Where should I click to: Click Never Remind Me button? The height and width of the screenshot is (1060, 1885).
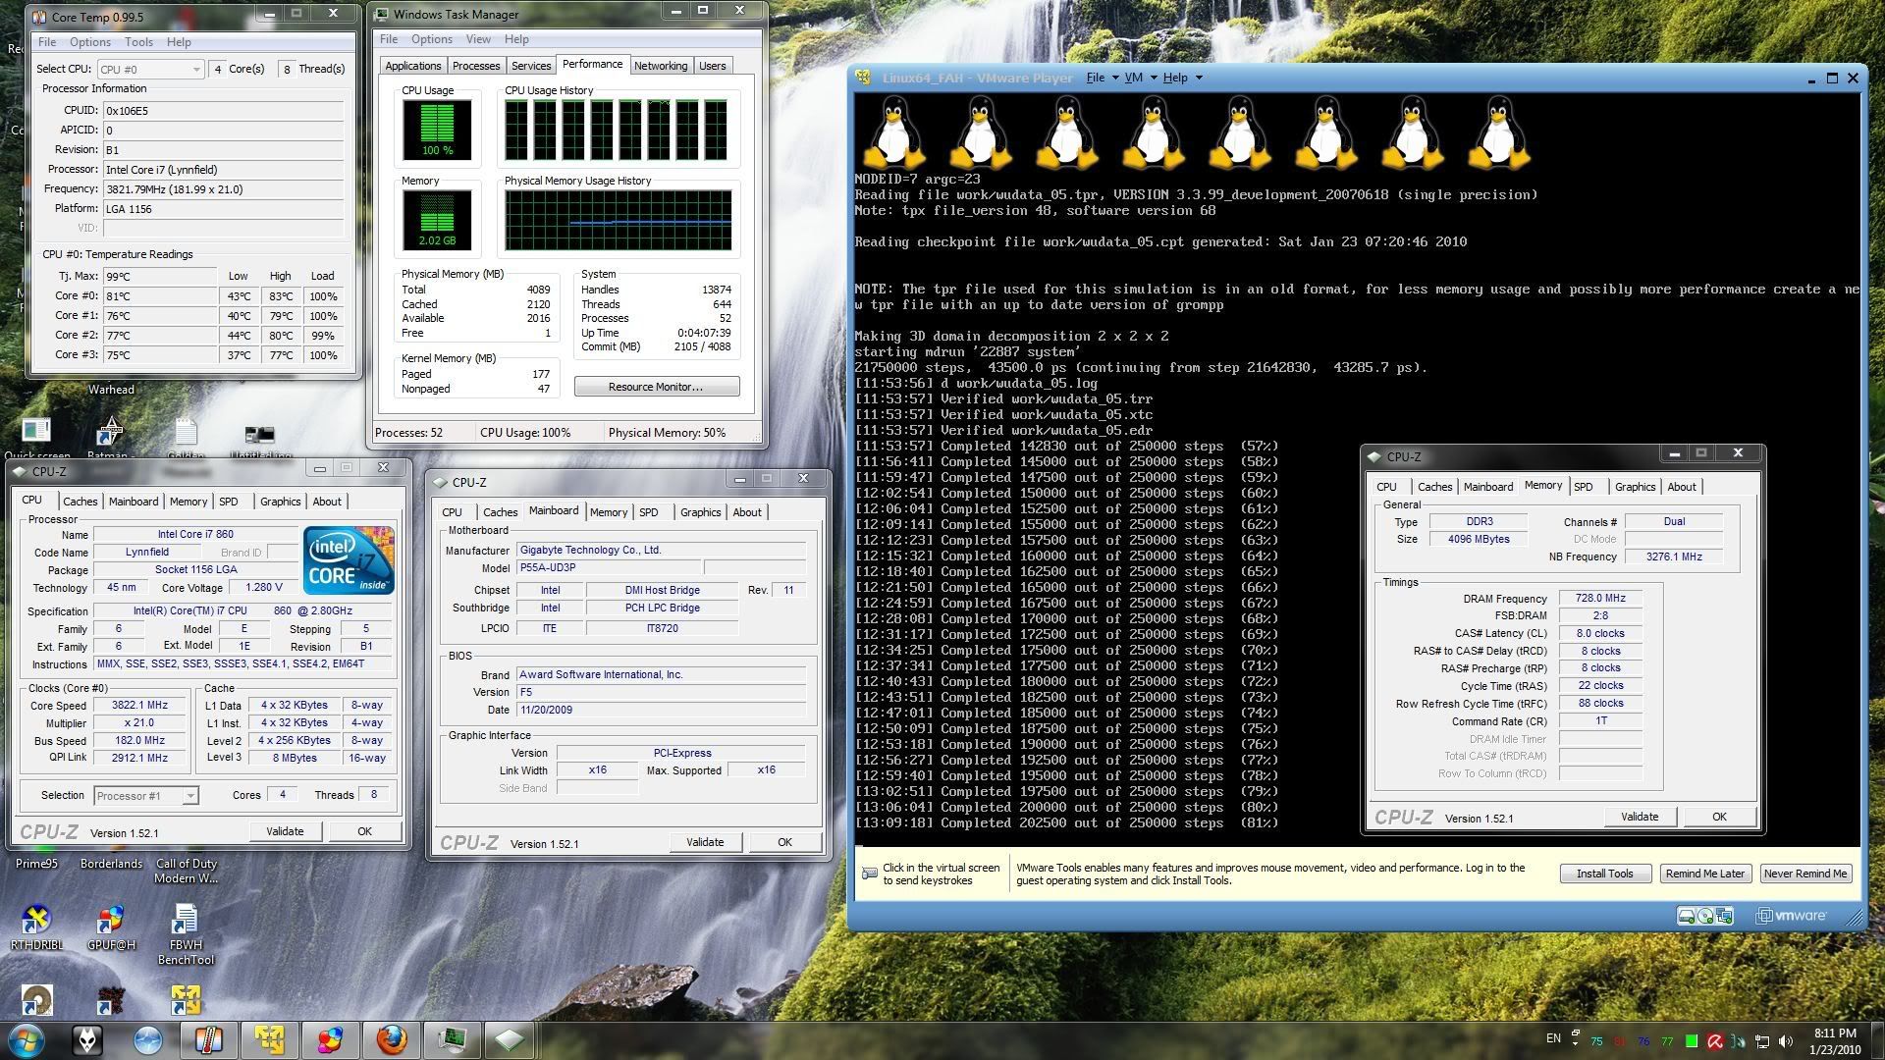(x=1804, y=874)
